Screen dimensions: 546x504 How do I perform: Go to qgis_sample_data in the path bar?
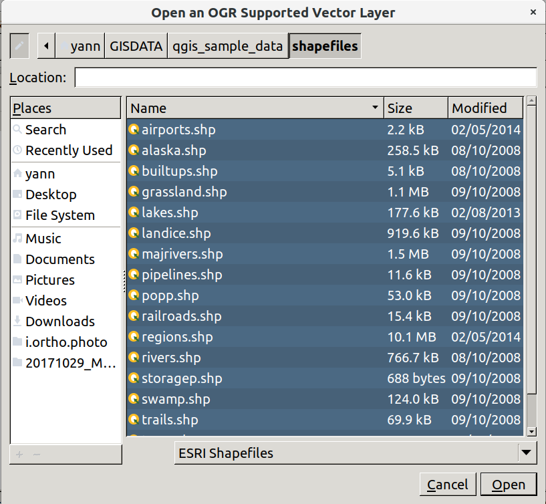pos(228,45)
